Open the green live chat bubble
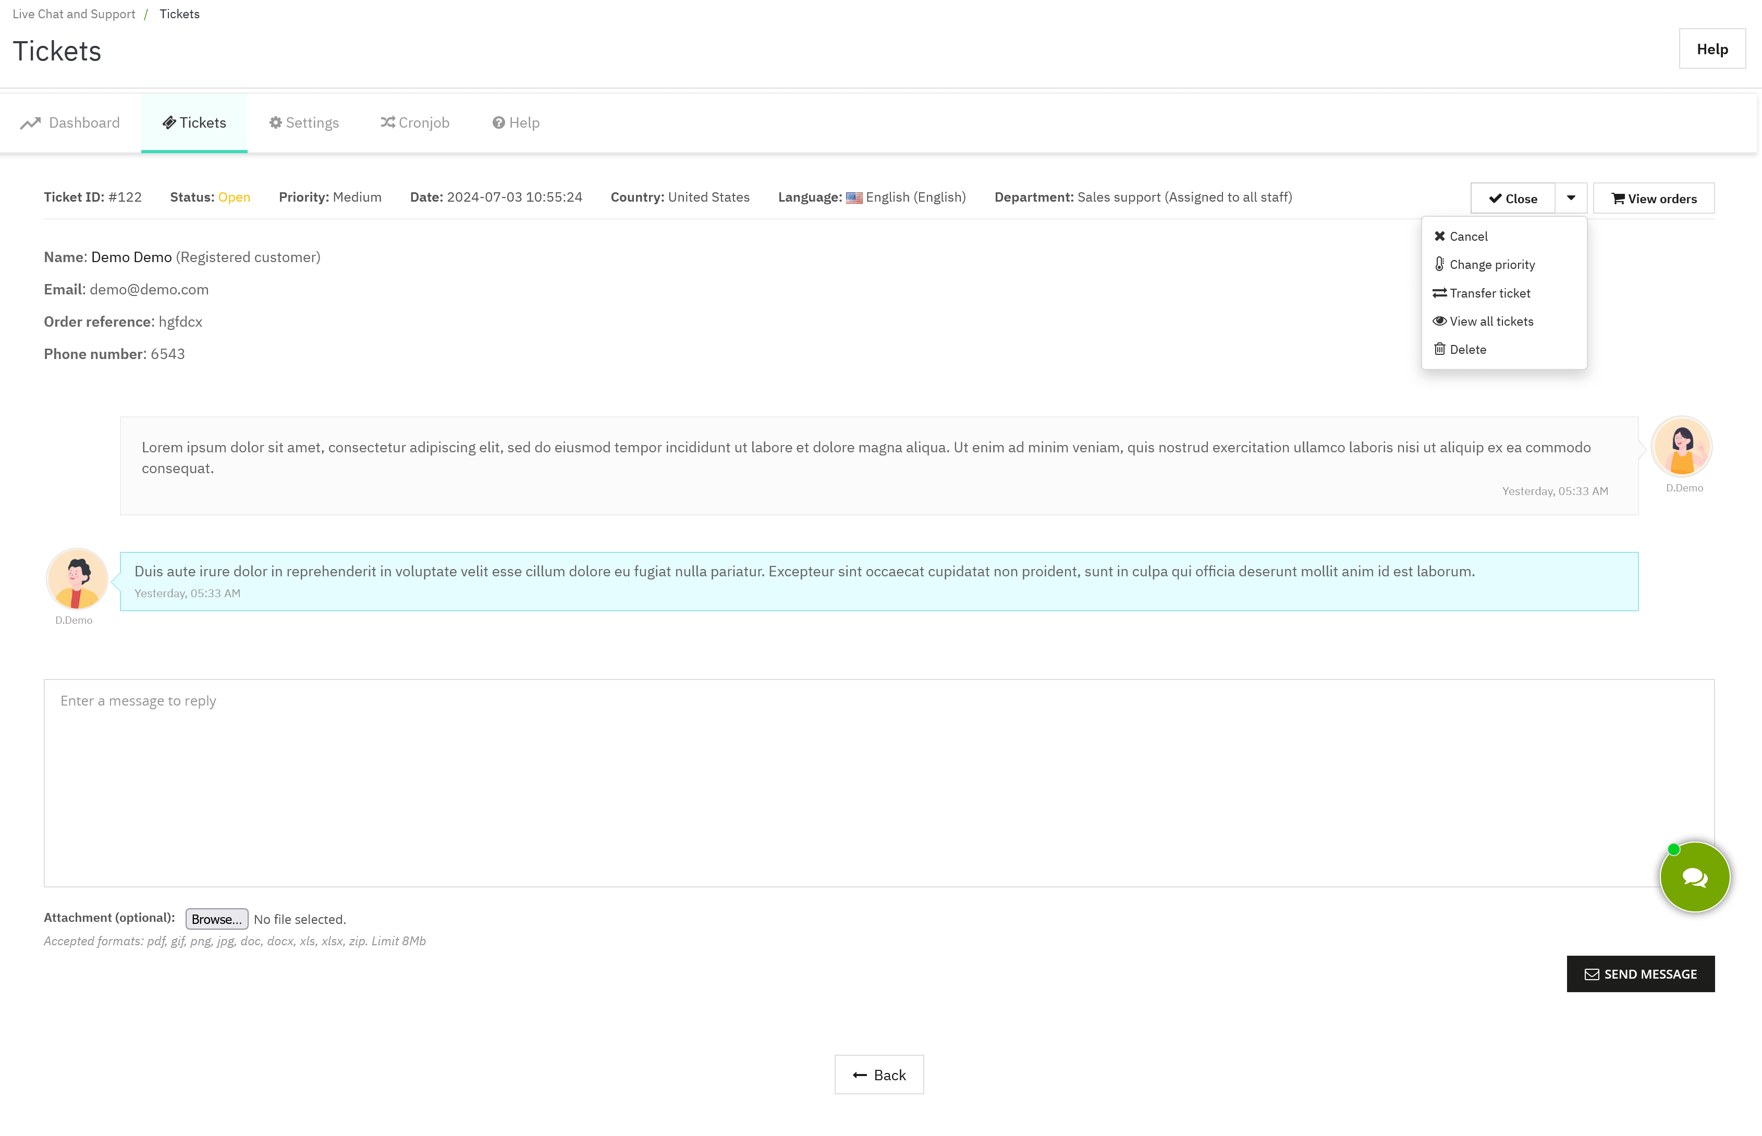This screenshot has height=1136, width=1762. pyautogui.click(x=1694, y=876)
